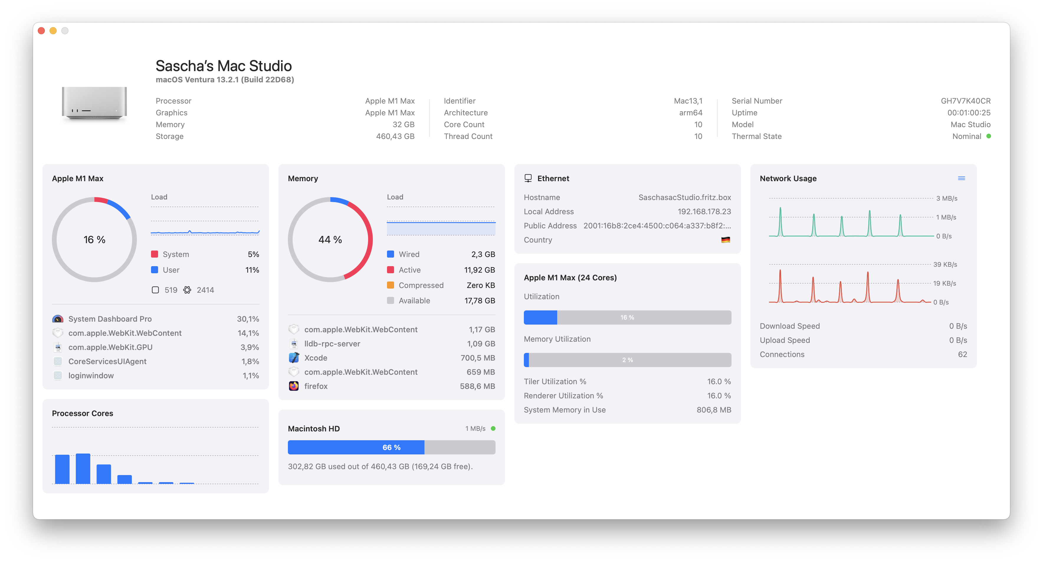The image size is (1043, 563).
Task: Click the Uptime 00:01:00:25 value
Action: point(968,113)
